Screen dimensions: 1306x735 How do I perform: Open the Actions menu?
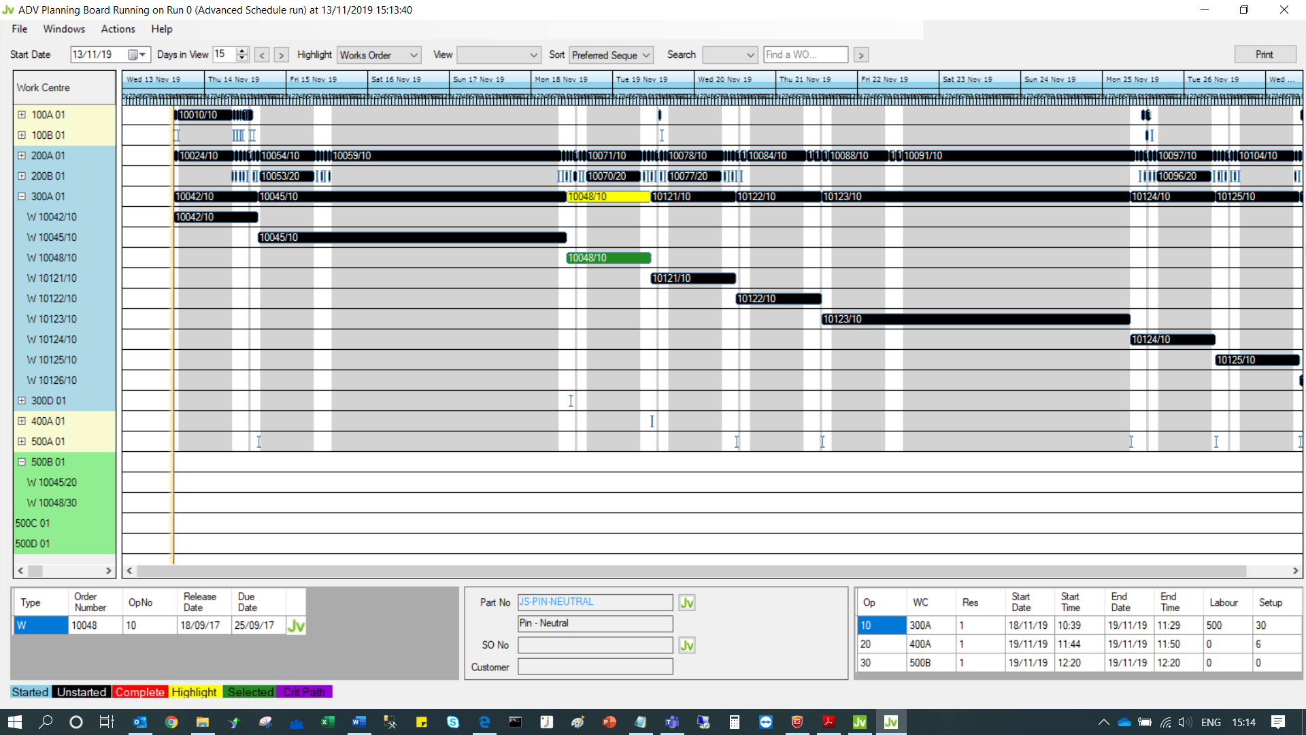tap(118, 29)
